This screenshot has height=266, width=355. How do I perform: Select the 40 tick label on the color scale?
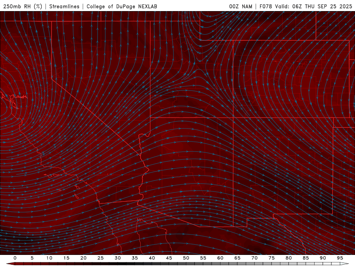tap(152, 258)
